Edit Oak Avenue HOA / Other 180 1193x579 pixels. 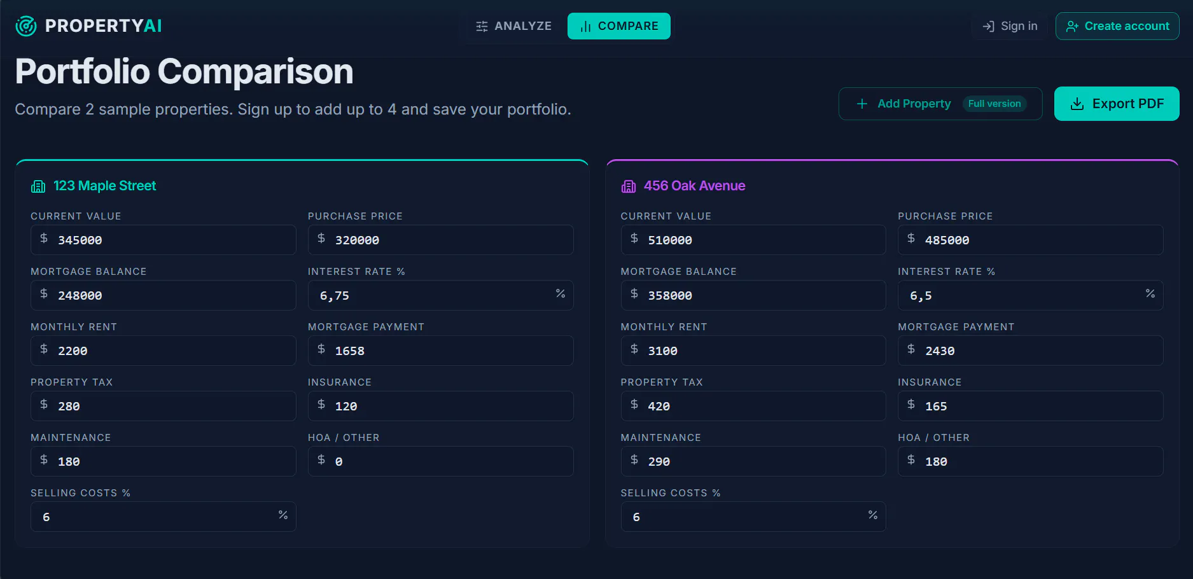coord(1031,461)
